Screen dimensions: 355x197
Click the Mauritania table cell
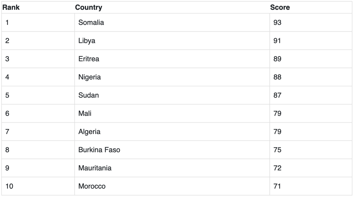coord(95,168)
